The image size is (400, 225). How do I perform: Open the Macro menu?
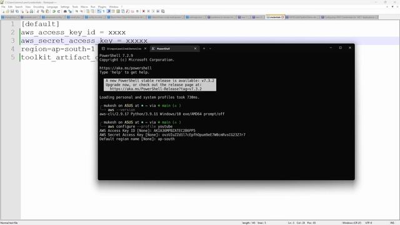(84, 7)
